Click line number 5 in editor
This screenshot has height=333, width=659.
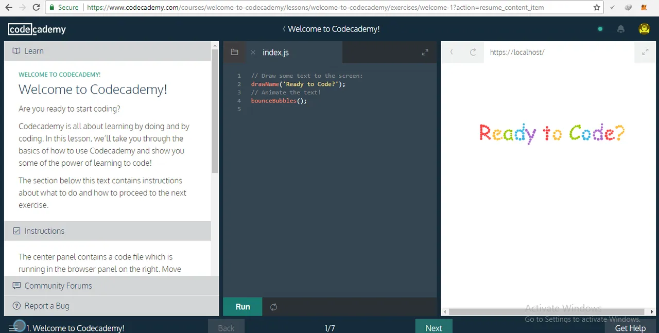click(239, 109)
